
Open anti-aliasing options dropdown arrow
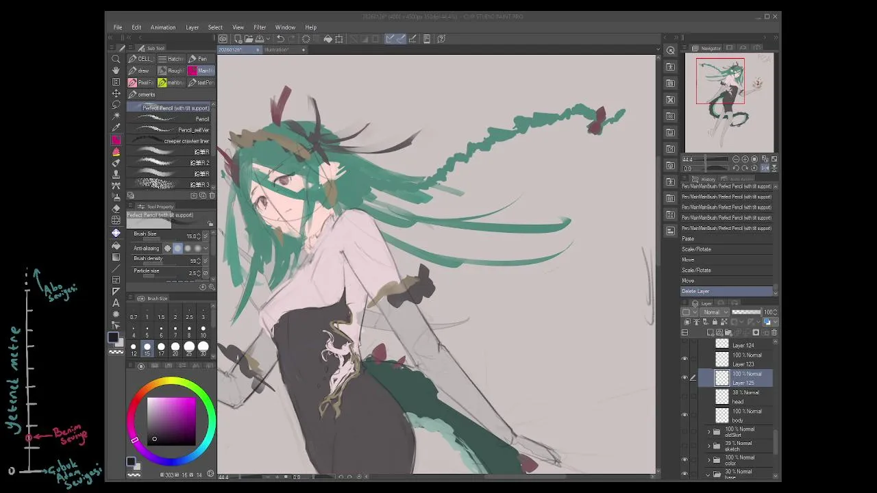tap(207, 248)
